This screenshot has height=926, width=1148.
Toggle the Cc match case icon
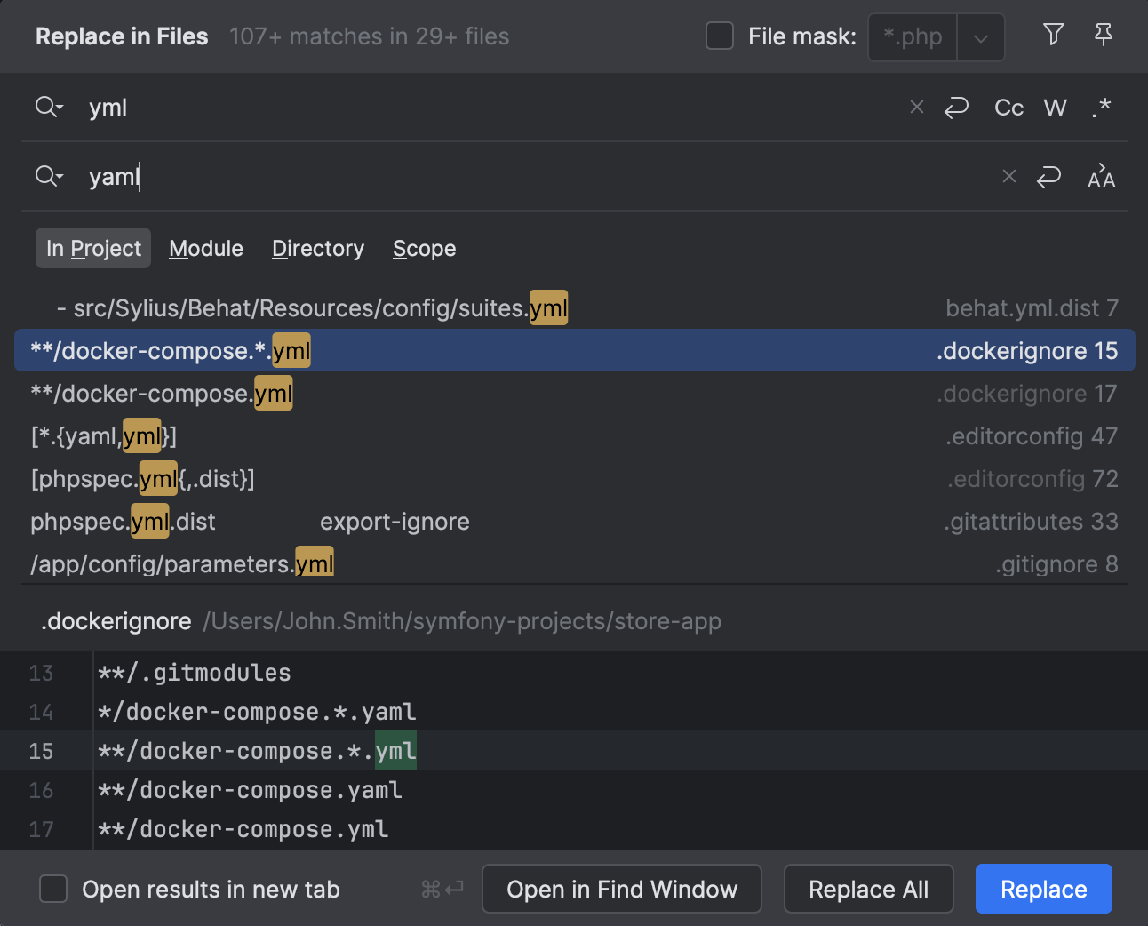pos(1008,108)
